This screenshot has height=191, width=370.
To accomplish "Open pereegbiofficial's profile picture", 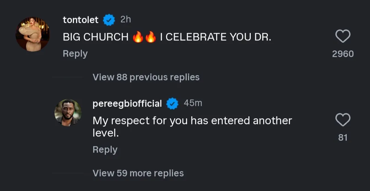I will [68, 112].
